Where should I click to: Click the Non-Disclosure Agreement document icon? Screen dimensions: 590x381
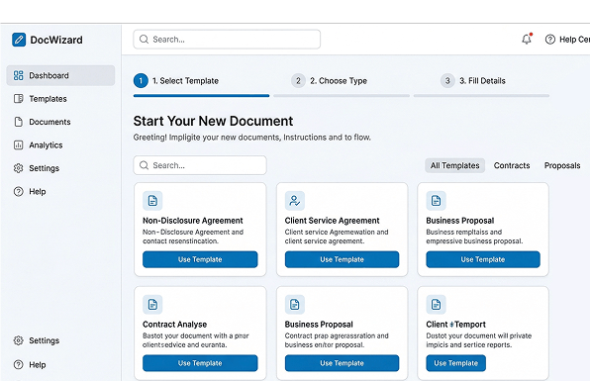coord(152,201)
